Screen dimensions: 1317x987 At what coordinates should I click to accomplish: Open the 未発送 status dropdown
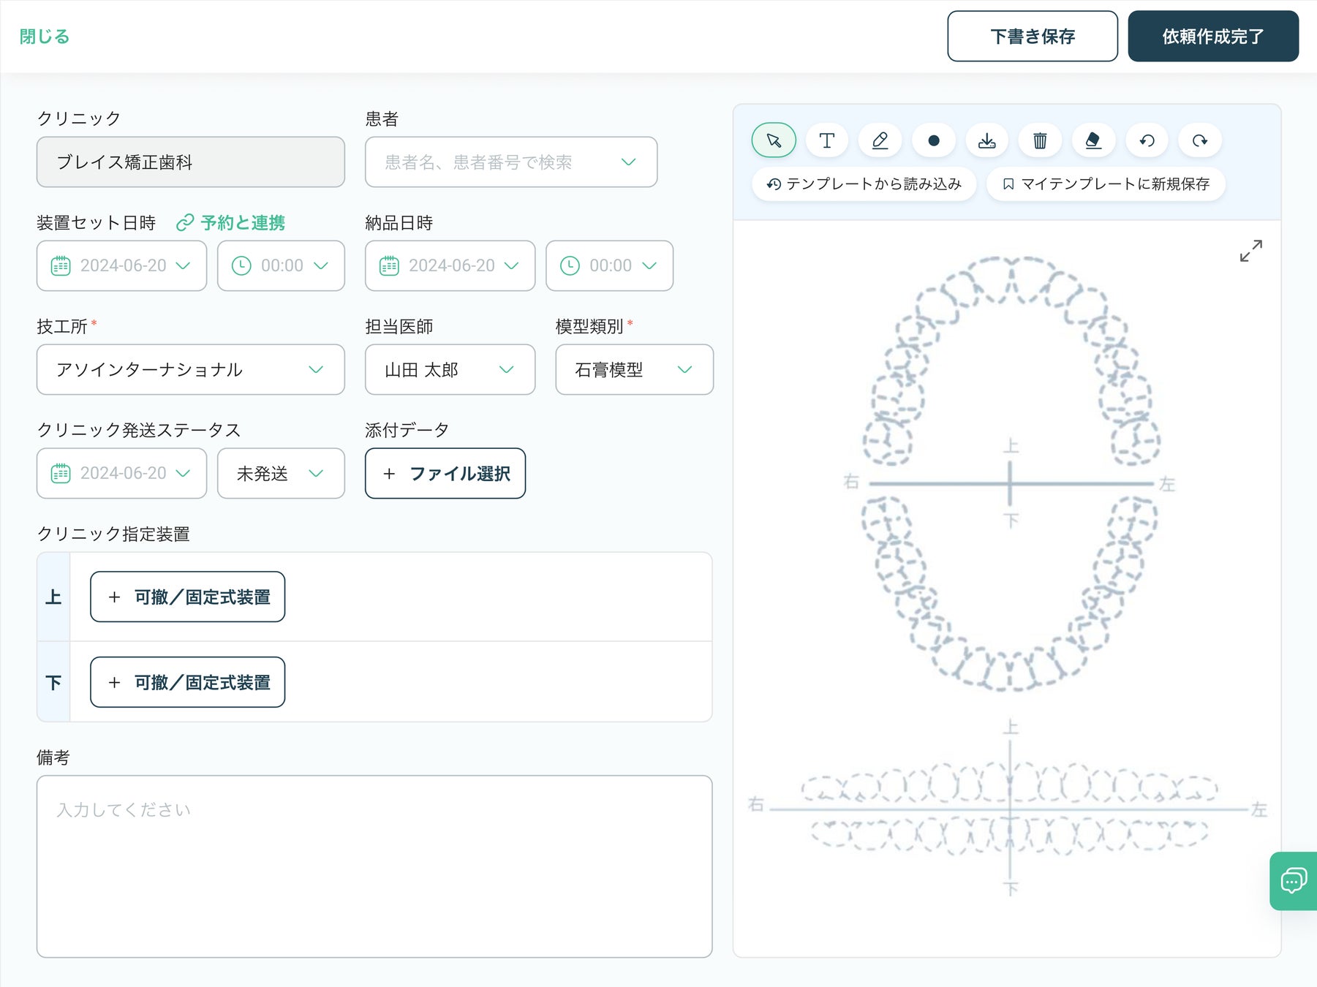(281, 474)
